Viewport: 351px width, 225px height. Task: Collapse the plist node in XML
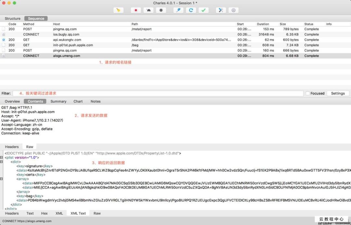(x=2, y=157)
